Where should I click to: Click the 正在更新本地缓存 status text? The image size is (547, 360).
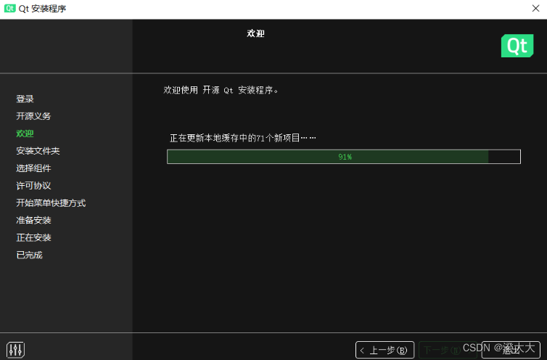(x=243, y=138)
